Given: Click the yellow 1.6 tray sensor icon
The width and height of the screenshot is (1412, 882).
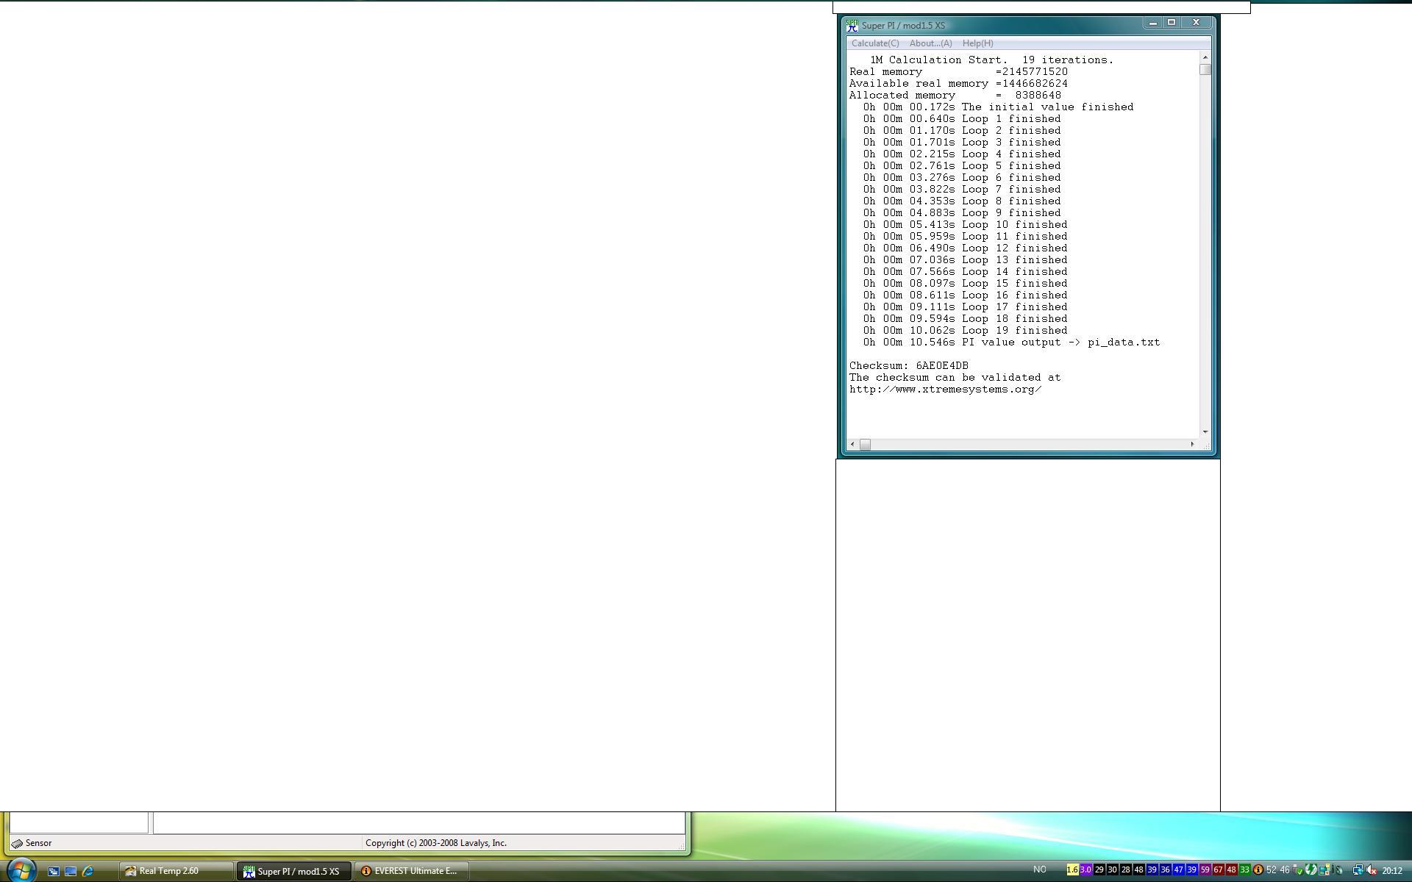Looking at the screenshot, I should click(x=1073, y=870).
